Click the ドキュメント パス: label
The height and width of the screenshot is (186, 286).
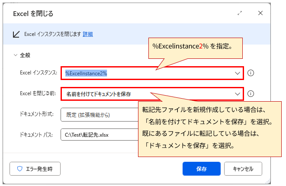coord(36,135)
